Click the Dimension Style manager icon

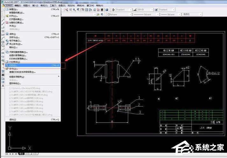point(135,10)
